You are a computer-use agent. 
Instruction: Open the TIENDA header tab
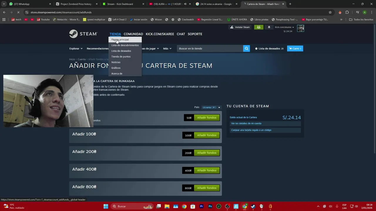(115, 34)
